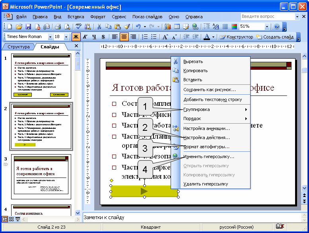Click the Конструктор button
309x233 pixels.
coord(236,37)
